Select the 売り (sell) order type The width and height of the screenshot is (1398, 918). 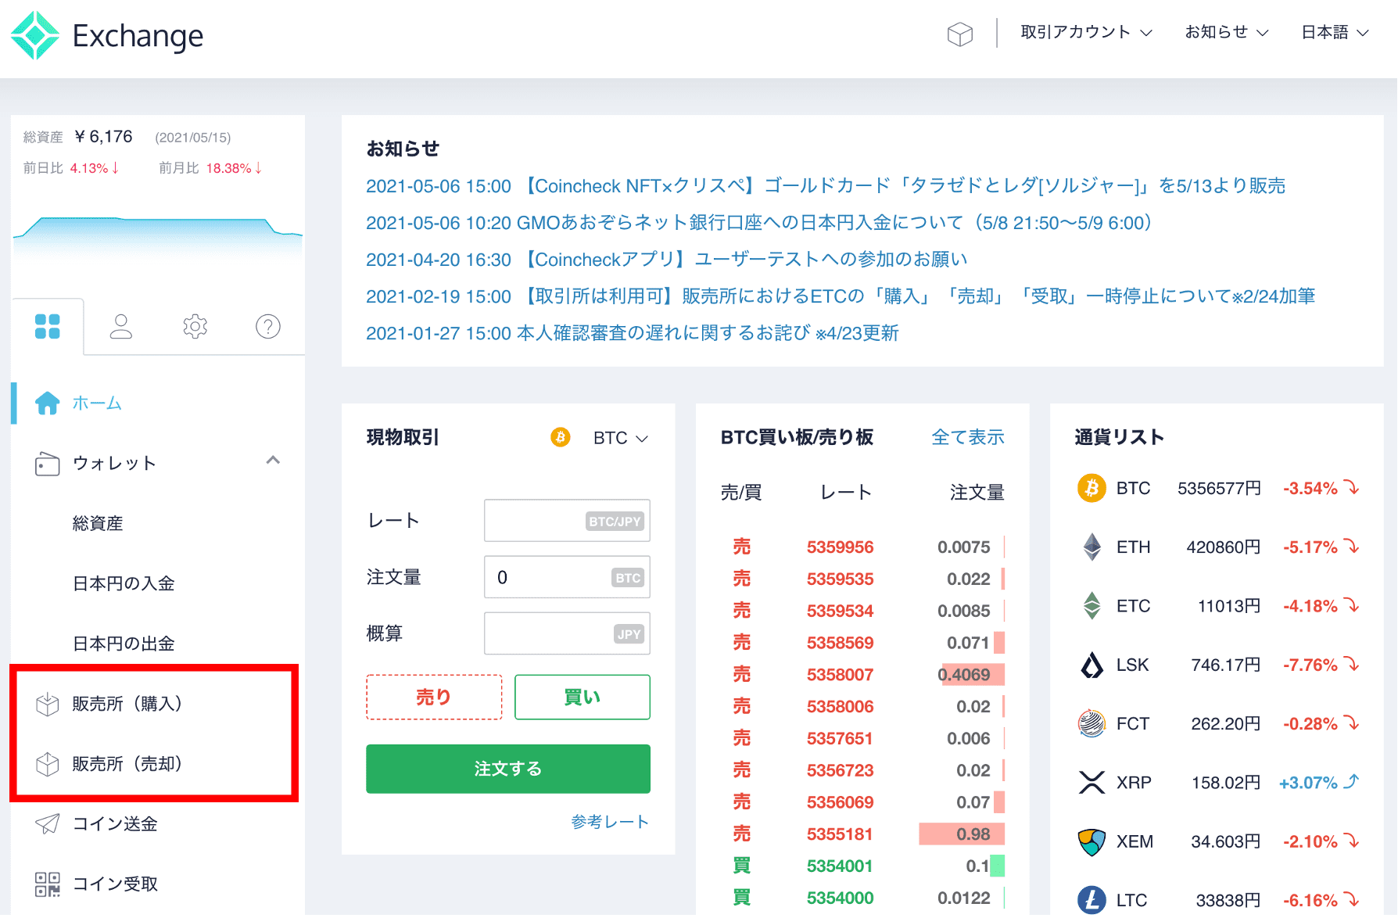[x=433, y=697]
